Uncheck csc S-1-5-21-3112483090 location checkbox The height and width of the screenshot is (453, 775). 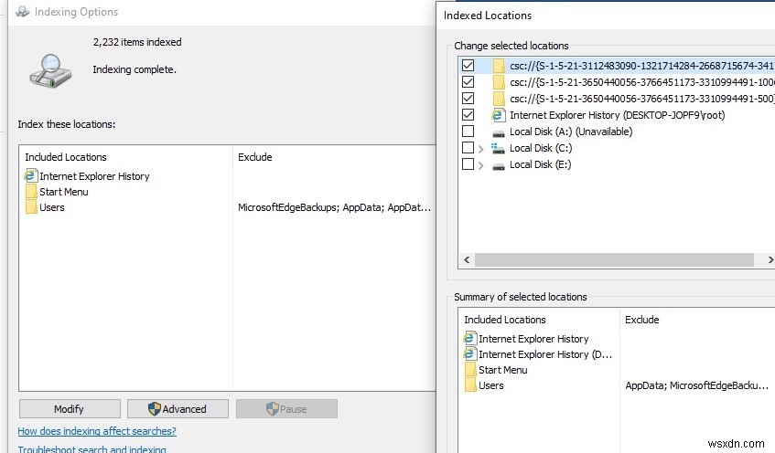[468, 65]
